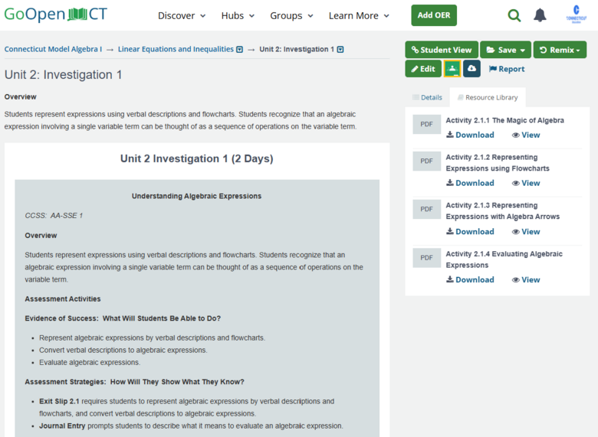Expand Linear Equations and Inequalities breadcrumb menu

coord(239,50)
